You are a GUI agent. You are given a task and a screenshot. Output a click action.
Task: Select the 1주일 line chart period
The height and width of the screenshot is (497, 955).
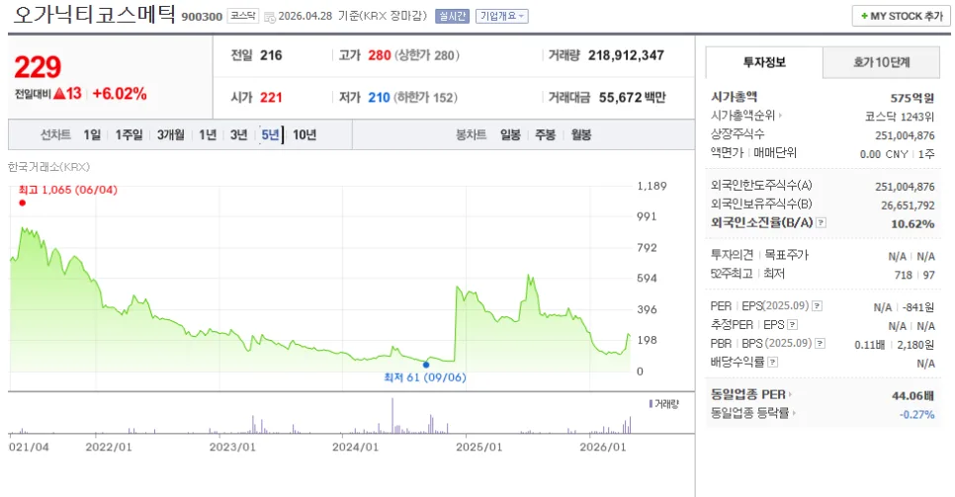pos(130,134)
